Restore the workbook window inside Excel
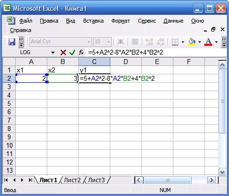This screenshot has width=229, height=196. (x=213, y=30)
